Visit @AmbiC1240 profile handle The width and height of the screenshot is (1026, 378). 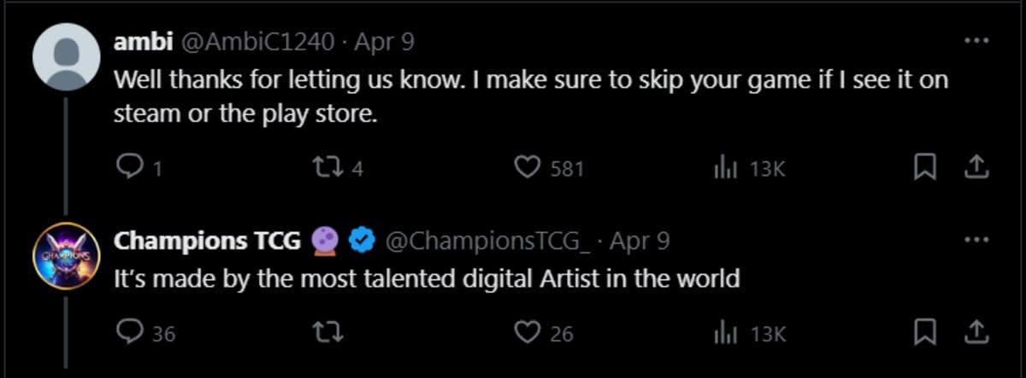[x=257, y=42]
